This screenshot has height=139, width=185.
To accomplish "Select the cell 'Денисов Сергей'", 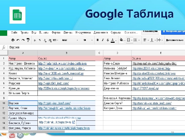I will tap(117, 103).
